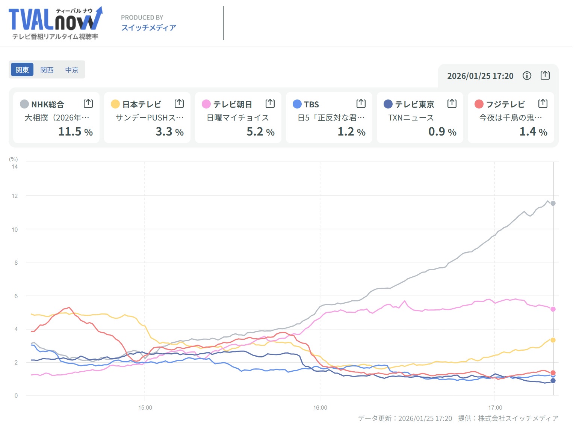Click the TXNニュース program title
Viewport: 585px width, 434px height.
(411, 118)
